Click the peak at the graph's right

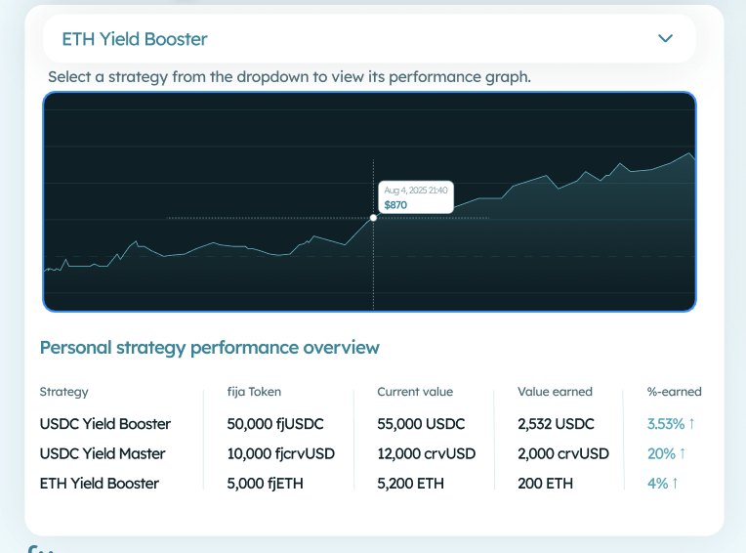click(690, 154)
